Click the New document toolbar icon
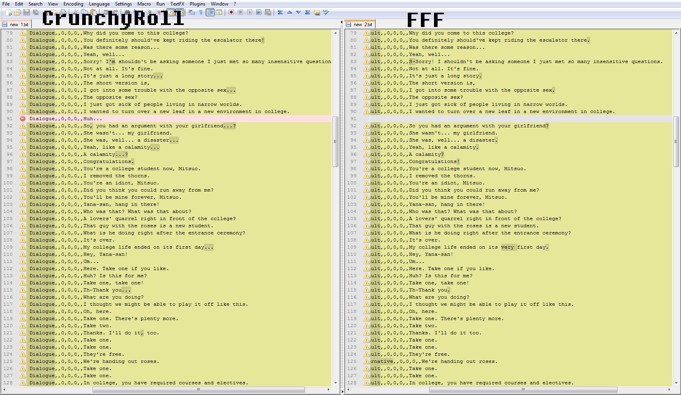The image size is (681, 395). 8,12
